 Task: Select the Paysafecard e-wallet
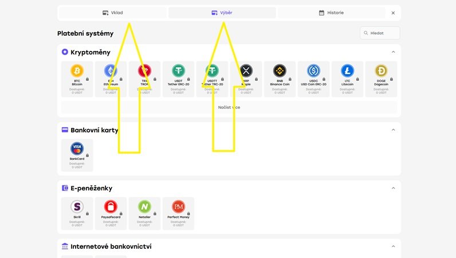111,213
